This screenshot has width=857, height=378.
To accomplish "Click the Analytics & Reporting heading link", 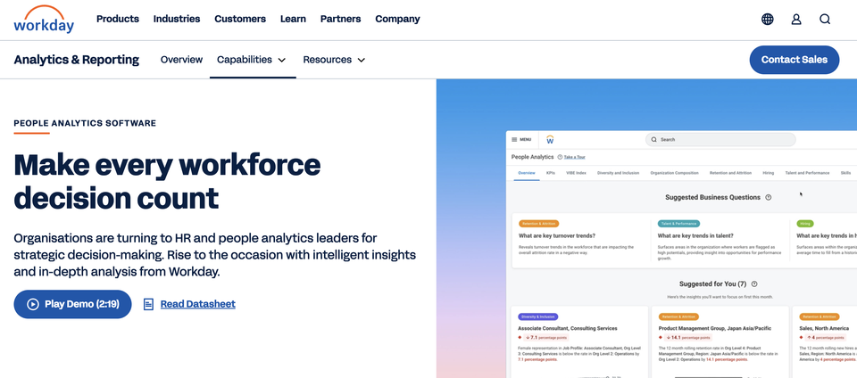I will pos(77,60).
